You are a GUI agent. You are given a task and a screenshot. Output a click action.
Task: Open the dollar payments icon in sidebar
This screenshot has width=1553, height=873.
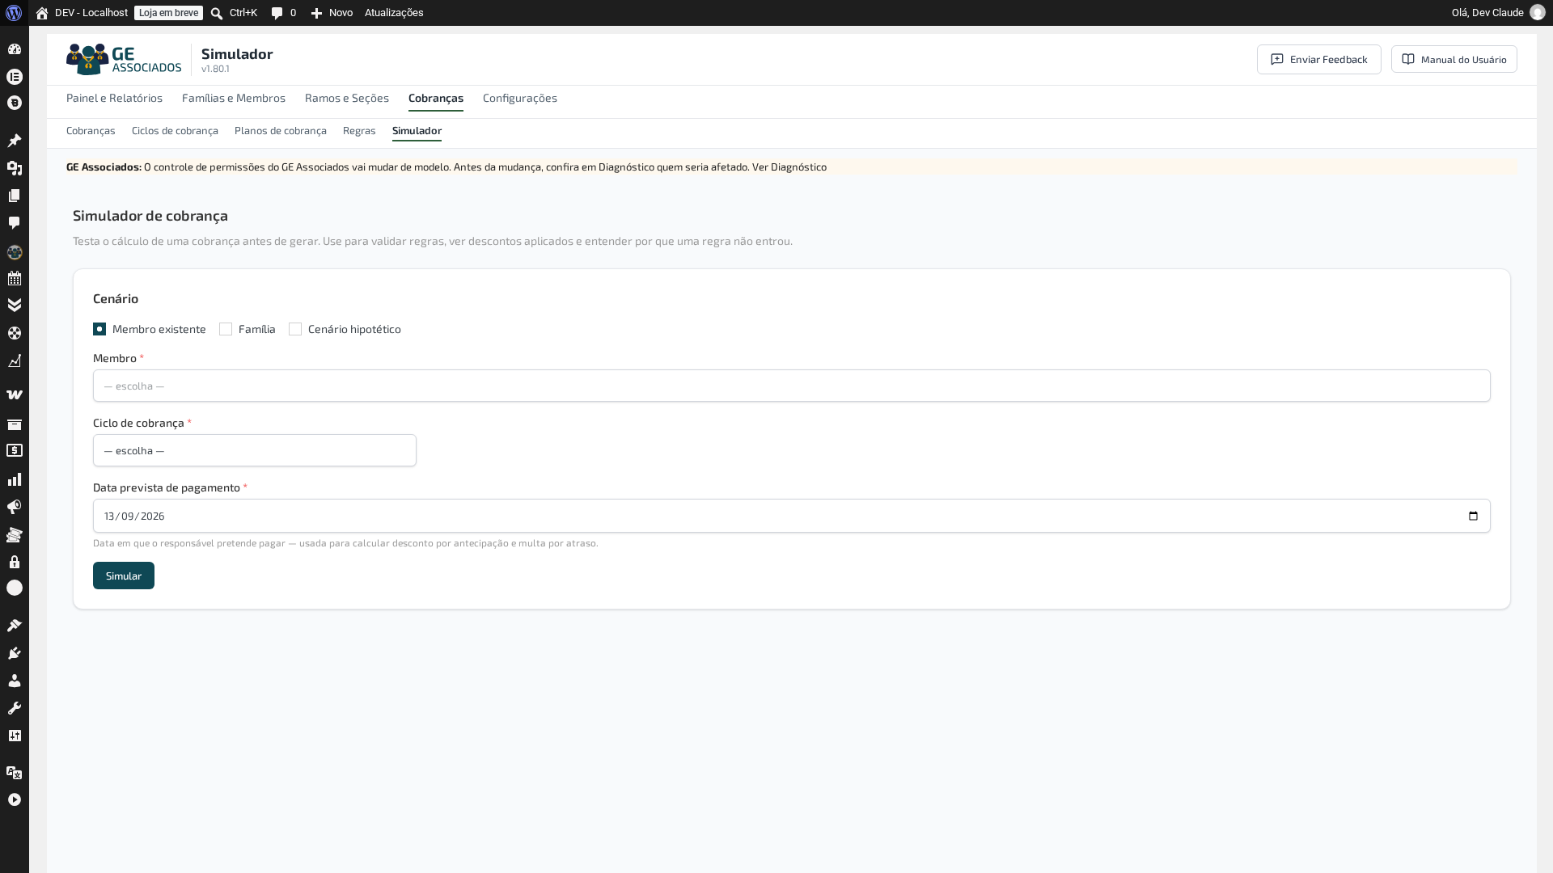click(15, 451)
